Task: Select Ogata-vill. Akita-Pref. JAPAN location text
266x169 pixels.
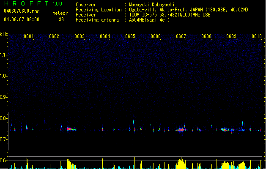Action: point(189,10)
